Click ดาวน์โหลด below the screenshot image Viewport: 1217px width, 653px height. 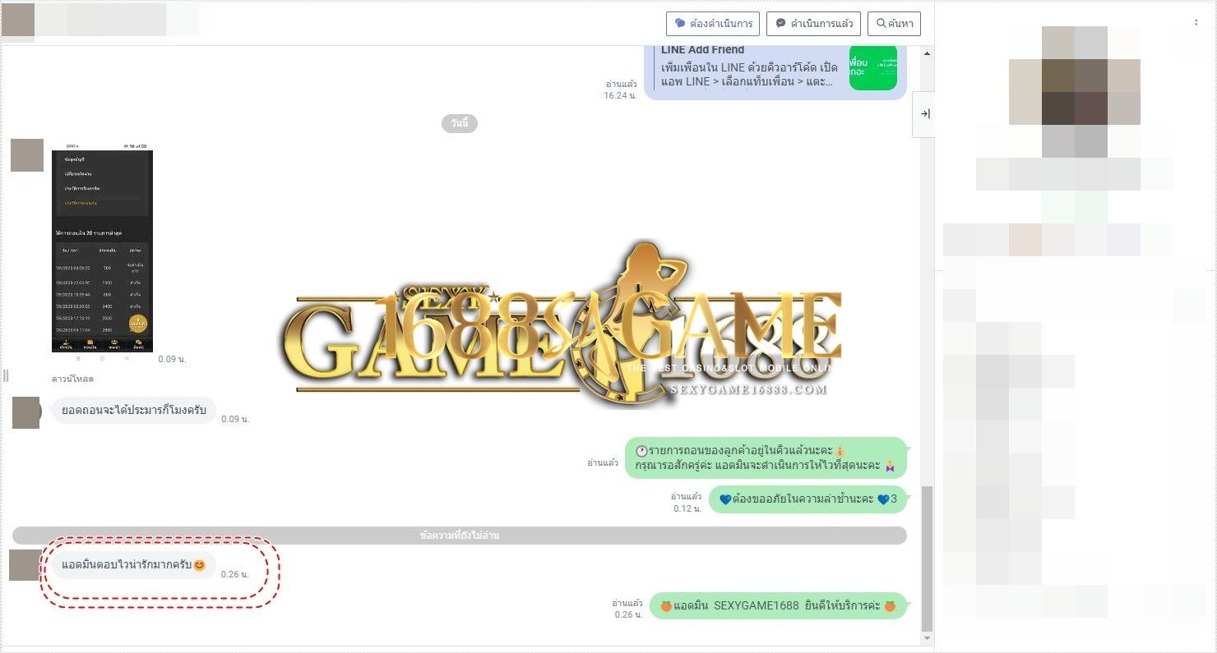[x=72, y=379]
